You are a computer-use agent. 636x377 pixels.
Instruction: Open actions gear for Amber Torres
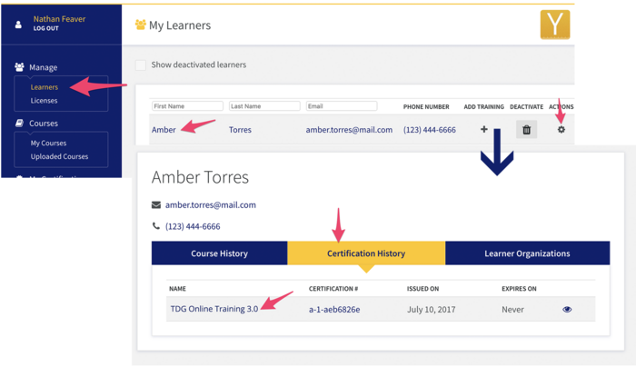pyautogui.click(x=561, y=130)
